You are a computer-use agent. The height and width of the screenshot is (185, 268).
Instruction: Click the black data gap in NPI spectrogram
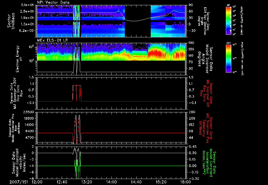pos(138,21)
